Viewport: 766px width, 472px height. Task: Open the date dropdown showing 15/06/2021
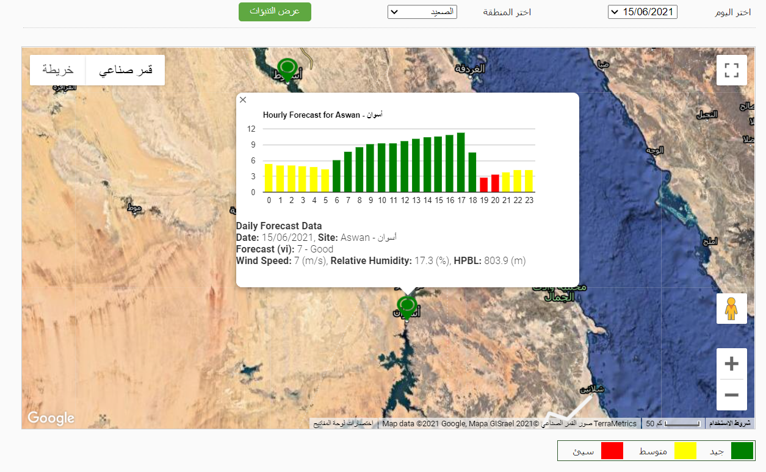point(642,12)
